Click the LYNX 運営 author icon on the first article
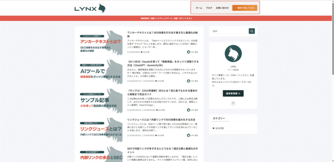This screenshot has width=334, height=162. point(189,52)
